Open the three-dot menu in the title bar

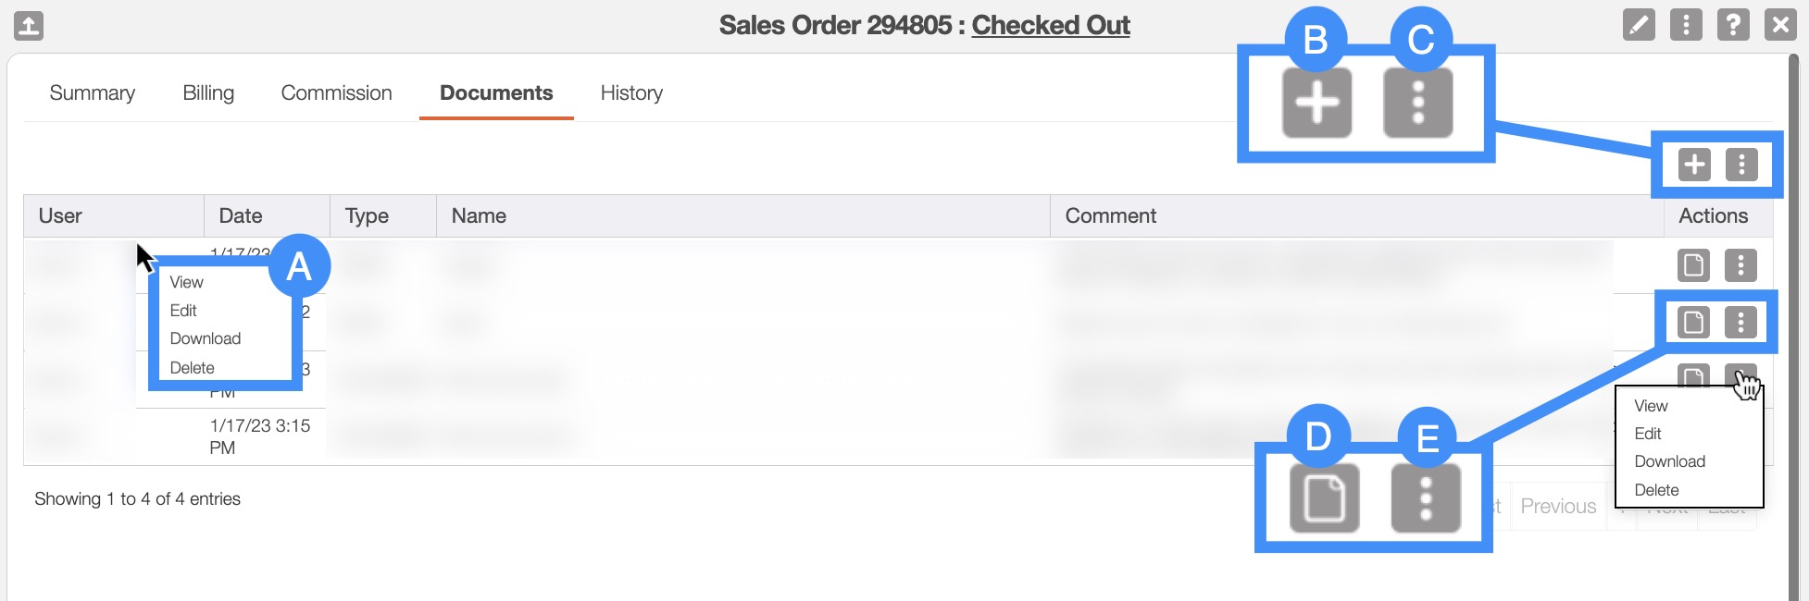[x=1686, y=25]
